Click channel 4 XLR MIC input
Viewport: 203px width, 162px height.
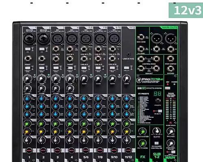point(71,38)
